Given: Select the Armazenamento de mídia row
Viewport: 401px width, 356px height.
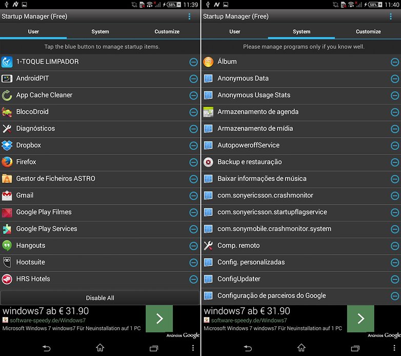Looking at the screenshot, I should click(301, 129).
